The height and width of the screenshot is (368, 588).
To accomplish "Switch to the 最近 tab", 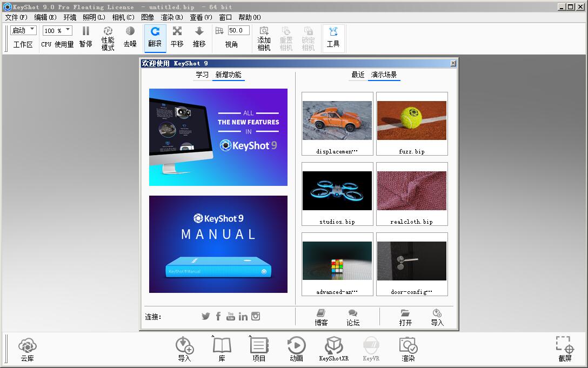I will [358, 75].
